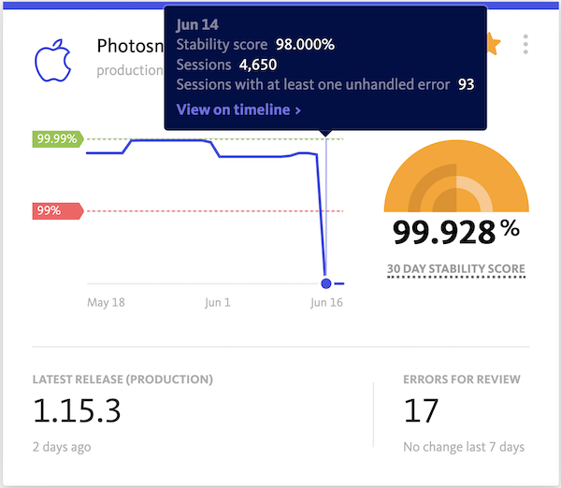561x488 pixels.
Task: Select the 99.99% green target label
Action: coord(58,138)
